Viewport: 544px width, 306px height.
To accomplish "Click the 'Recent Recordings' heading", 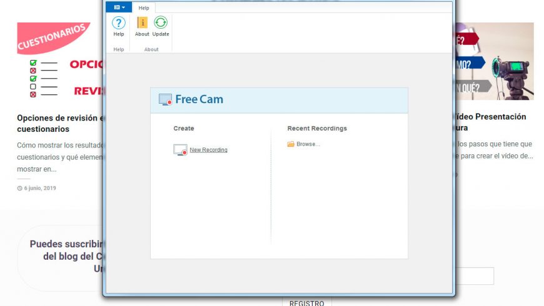I will (x=317, y=128).
